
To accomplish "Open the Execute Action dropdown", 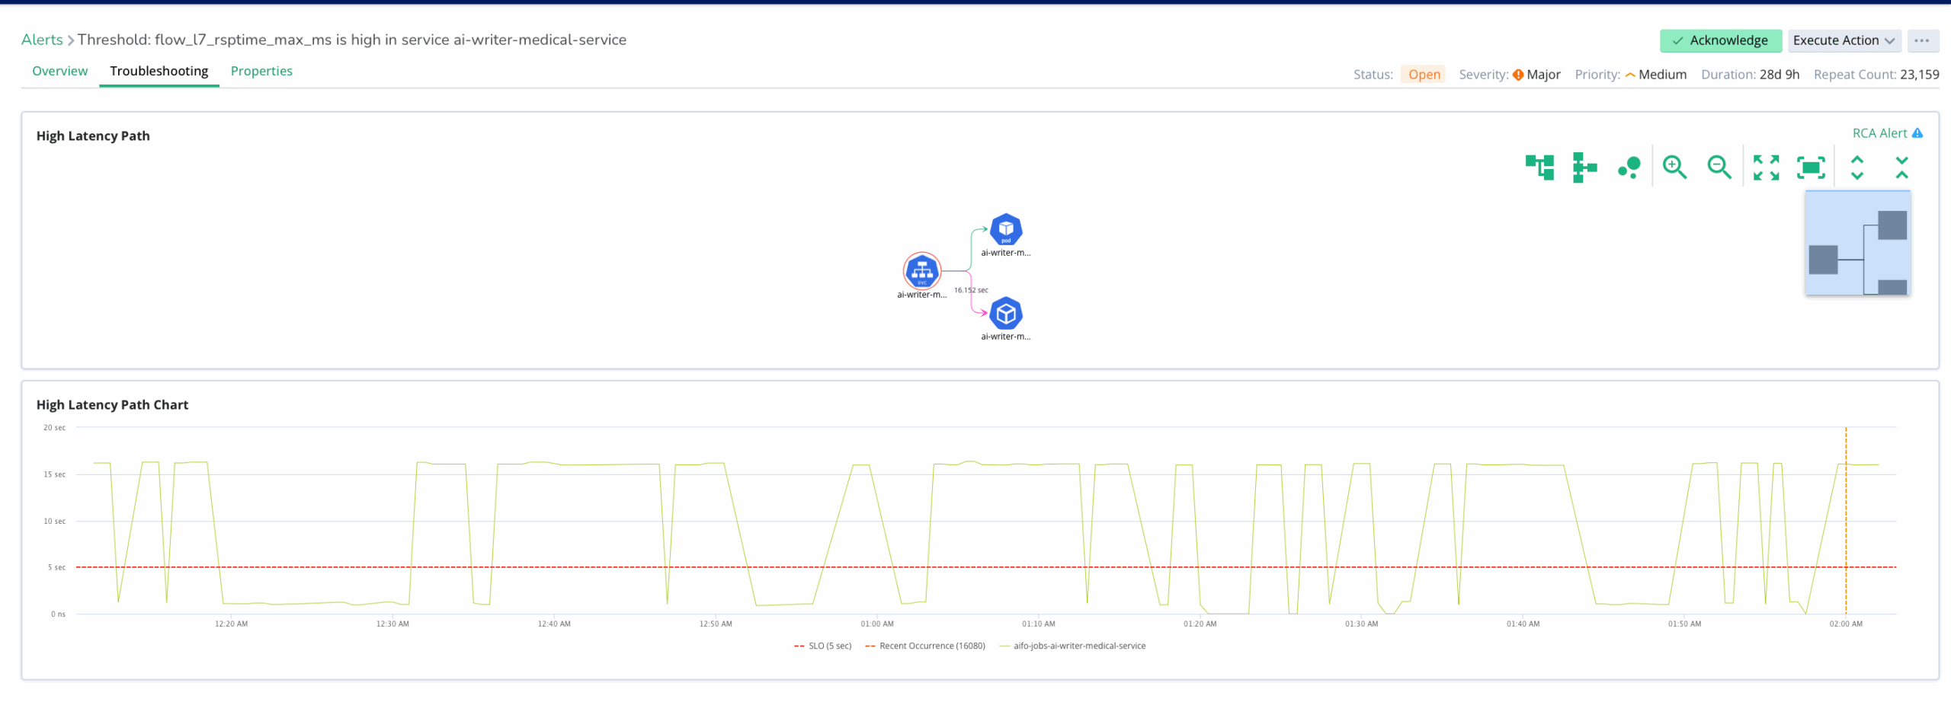I will coord(1844,40).
